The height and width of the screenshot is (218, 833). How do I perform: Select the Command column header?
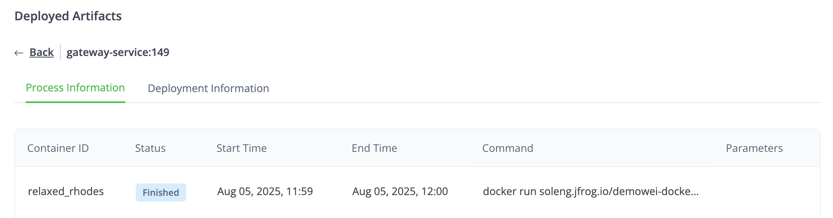[507, 148]
